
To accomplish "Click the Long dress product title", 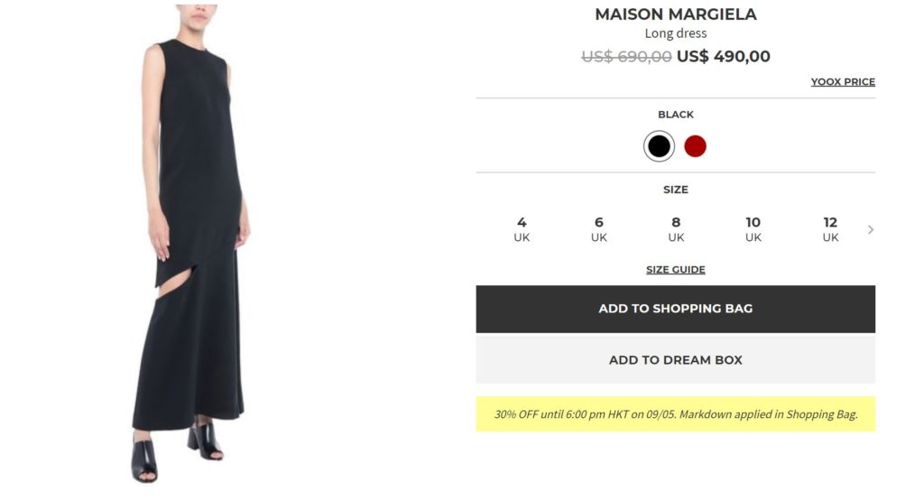I will click(675, 33).
